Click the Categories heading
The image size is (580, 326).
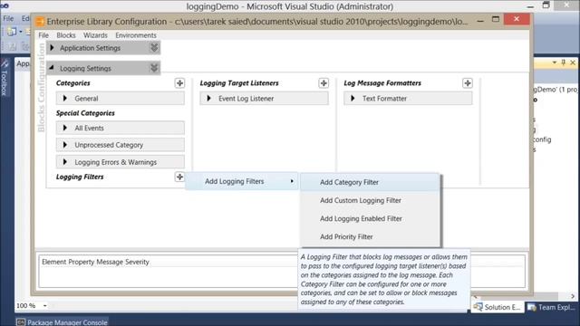coord(73,83)
